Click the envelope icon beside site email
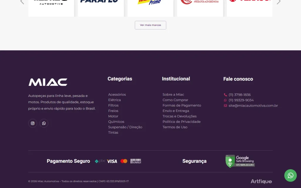The height and width of the screenshot is (188, 301). point(225,105)
